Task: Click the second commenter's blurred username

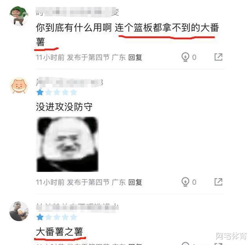Action: [x=69, y=82]
